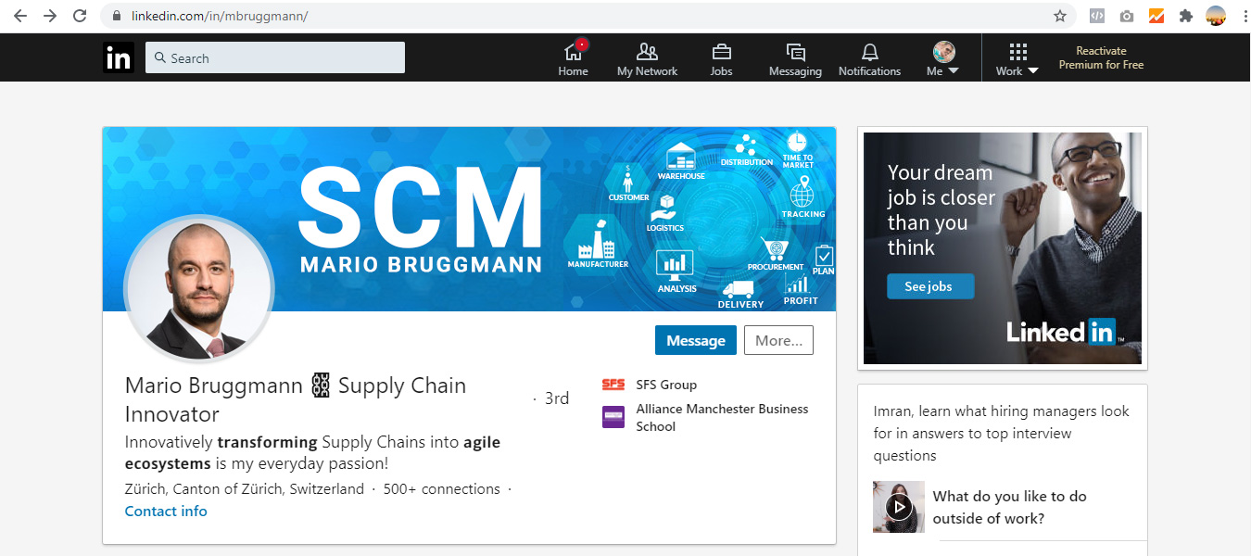Play the interview question video thumbnail
1251x556 pixels.
(899, 506)
